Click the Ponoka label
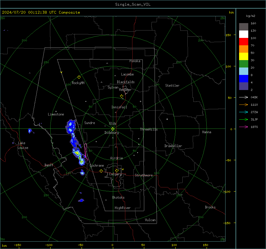 point(135,61)
